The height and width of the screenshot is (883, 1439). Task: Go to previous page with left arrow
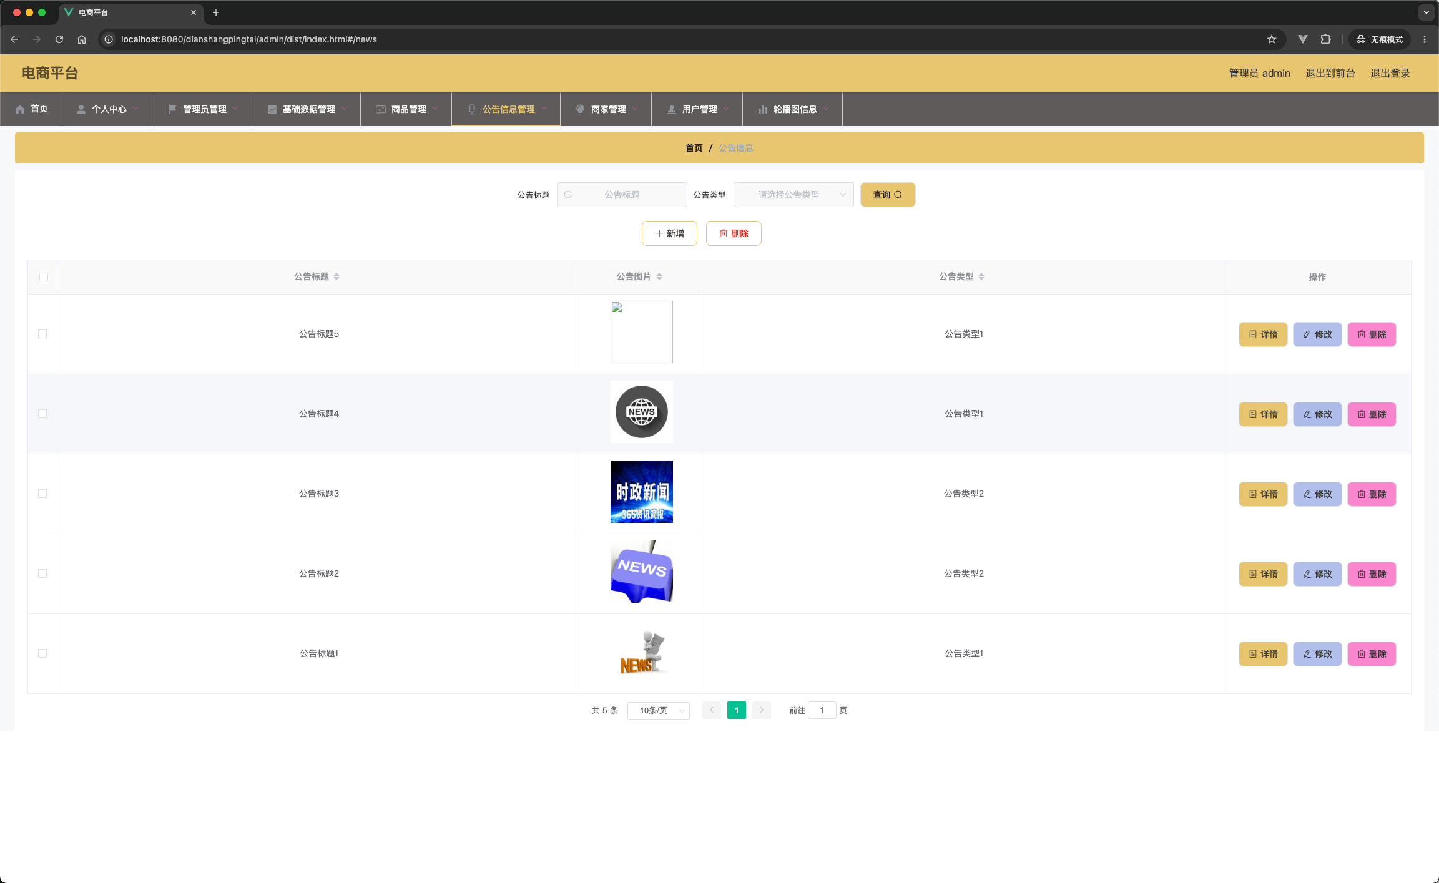[x=712, y=710]
